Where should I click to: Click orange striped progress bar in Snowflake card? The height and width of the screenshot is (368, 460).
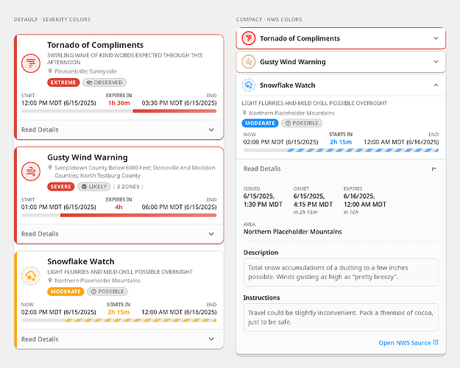click(x=141, y=320)
